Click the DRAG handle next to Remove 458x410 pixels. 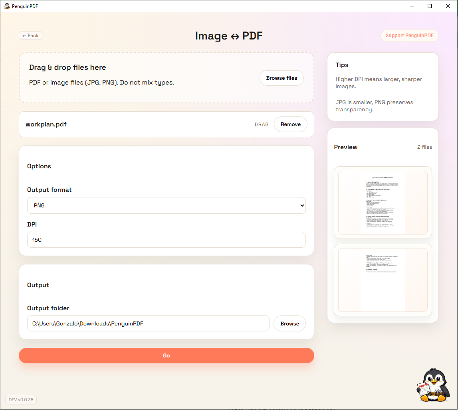[x=262, y=124]
